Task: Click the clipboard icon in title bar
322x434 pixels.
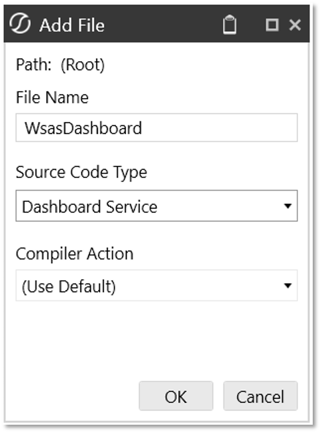Action: point(229,25)
